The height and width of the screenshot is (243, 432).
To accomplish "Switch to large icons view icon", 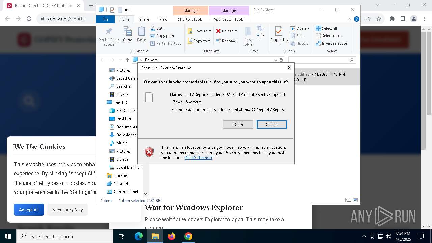I will coord(355,200).
